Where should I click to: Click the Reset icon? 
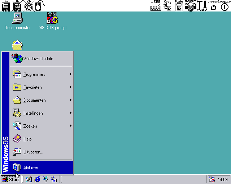tap(213, 6)
